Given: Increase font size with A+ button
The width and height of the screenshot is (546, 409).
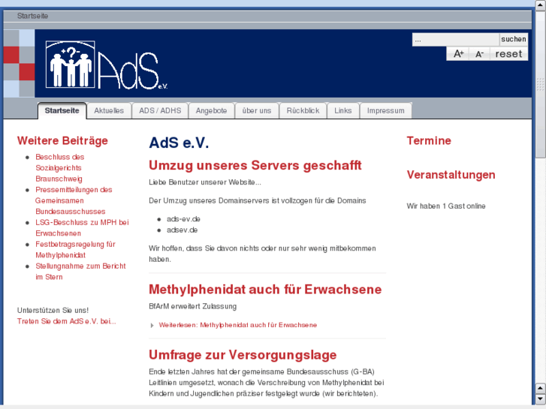Looking at the screenshot, I should coord(458,53).
